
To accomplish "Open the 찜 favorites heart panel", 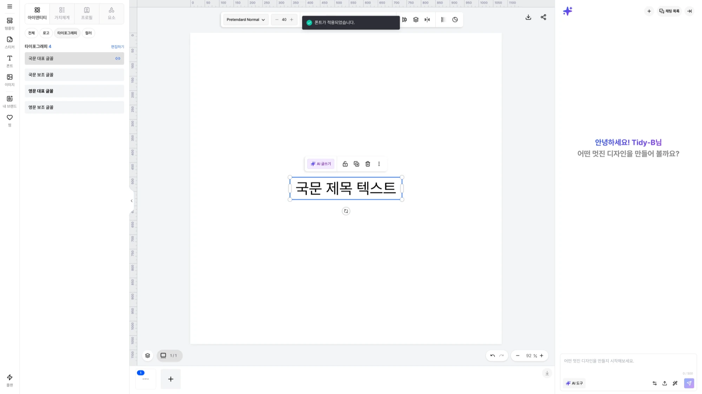I will [9, 120].
